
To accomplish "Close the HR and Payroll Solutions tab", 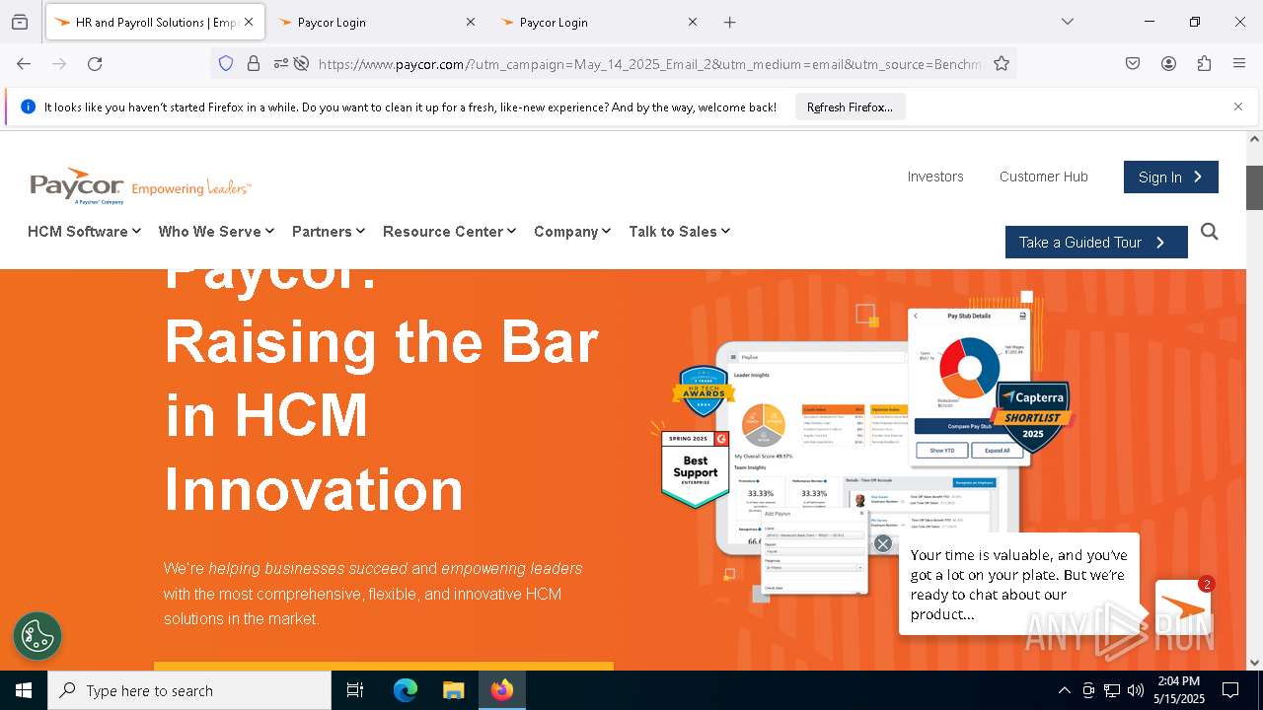I will point(249,22).
